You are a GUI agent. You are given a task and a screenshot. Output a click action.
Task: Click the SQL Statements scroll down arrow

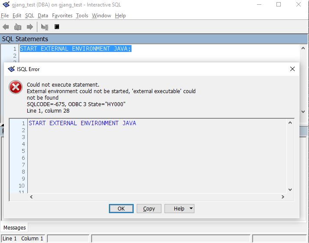[x=303, y=112]
